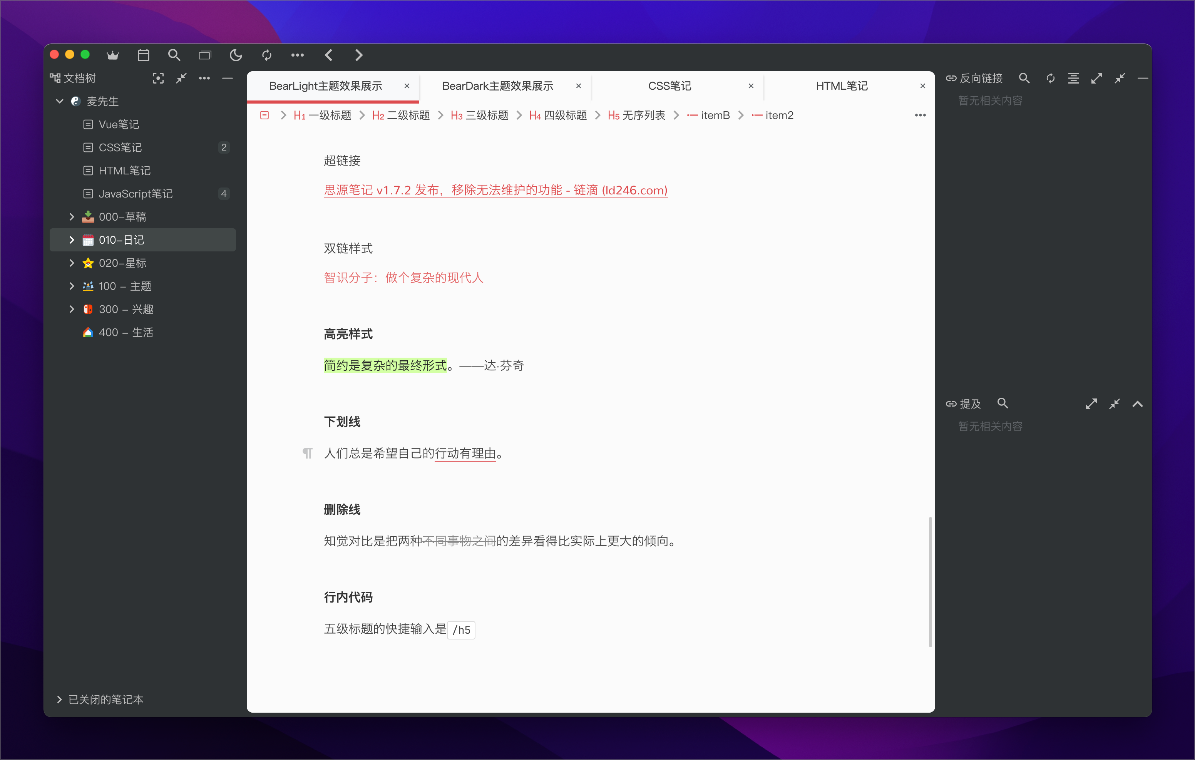This screenshot has height=760, width=1195.
Task: Click refresh icon in backlinks panel
Action: pyautogui.click(x=1050, y=78)
